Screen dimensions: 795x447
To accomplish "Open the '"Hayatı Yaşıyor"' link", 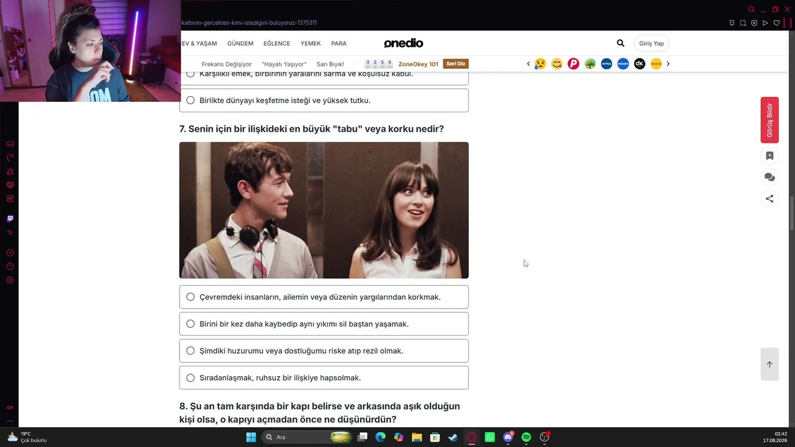I will click(284, 64).
